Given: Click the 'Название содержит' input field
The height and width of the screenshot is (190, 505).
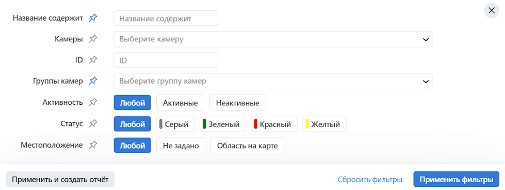Looking at the screenshot, I should [x=166, y=18].
